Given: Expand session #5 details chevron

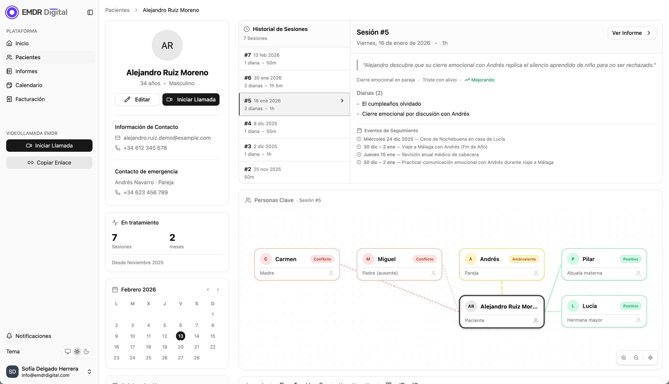Looking at the screenshot, I should [342, 100].
